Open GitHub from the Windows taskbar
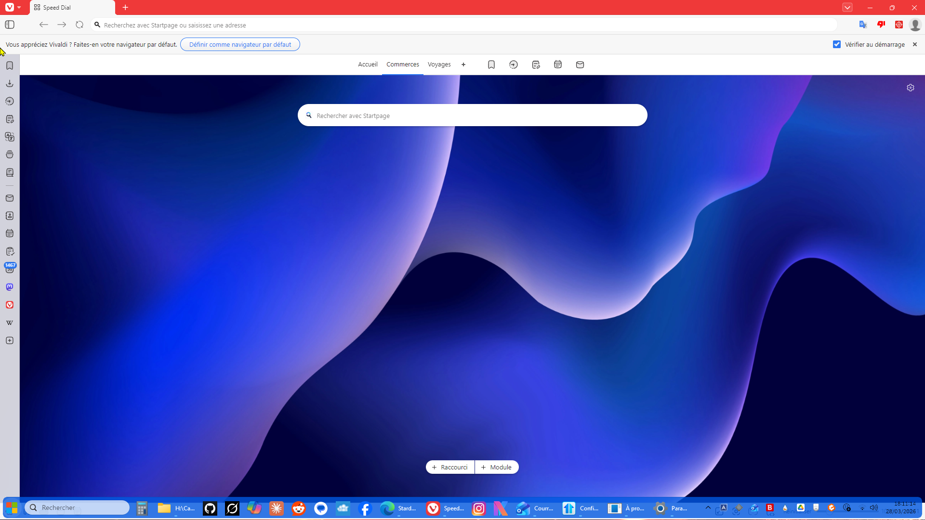The height and width of the screenshot is (520, 925). point(210,508)
